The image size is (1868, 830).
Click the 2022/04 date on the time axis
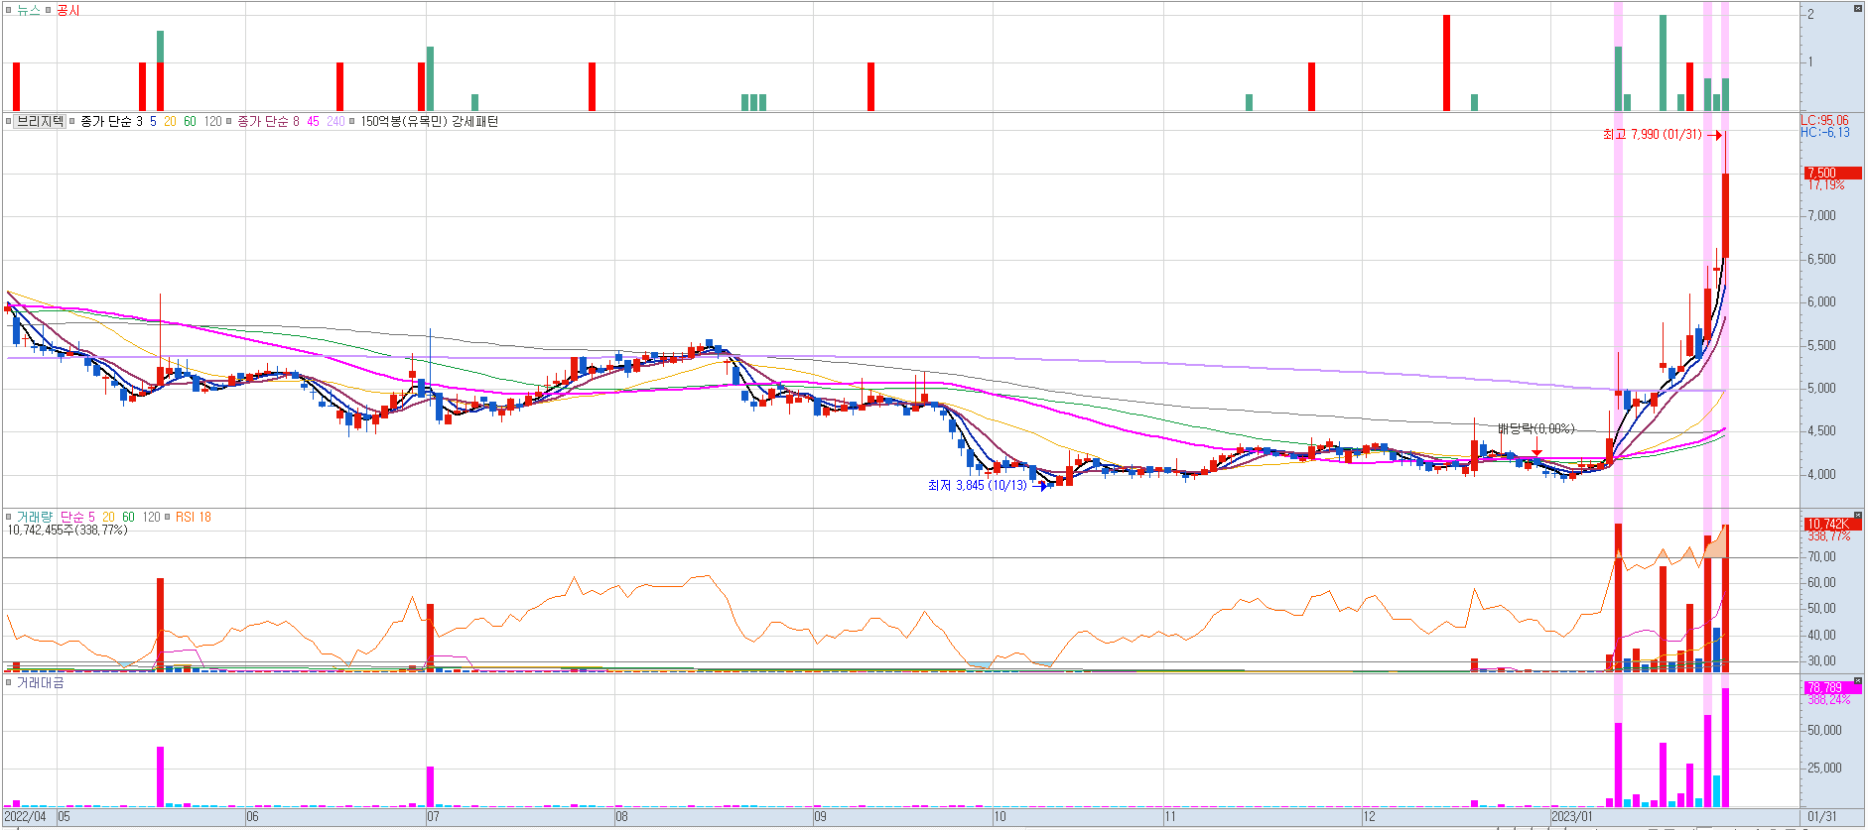click(x=25, y=817)
